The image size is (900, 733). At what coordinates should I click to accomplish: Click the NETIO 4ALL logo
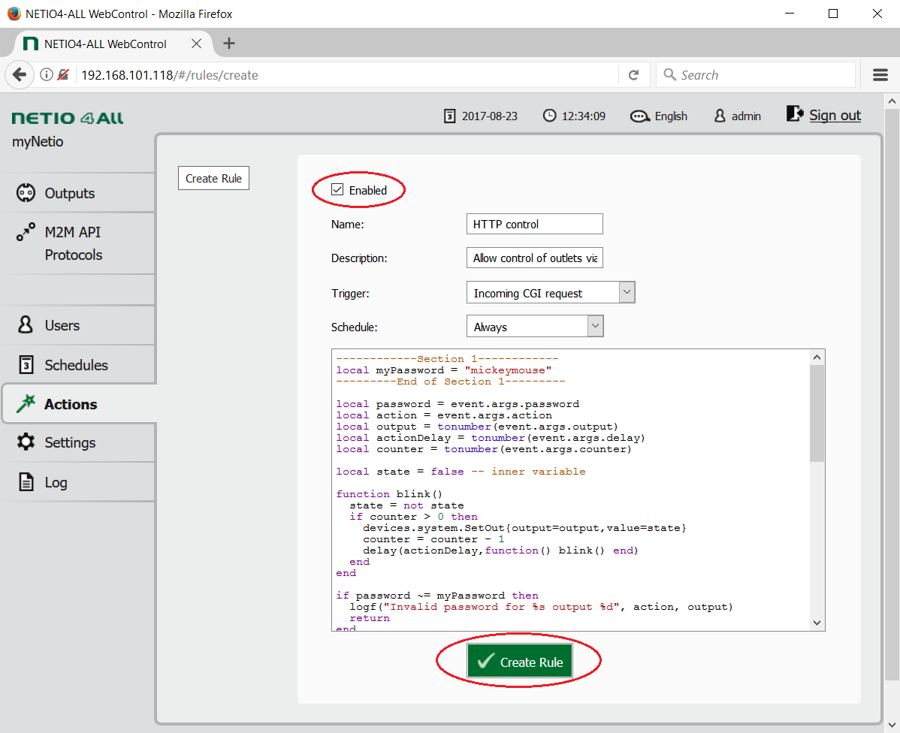pos(68,118)
